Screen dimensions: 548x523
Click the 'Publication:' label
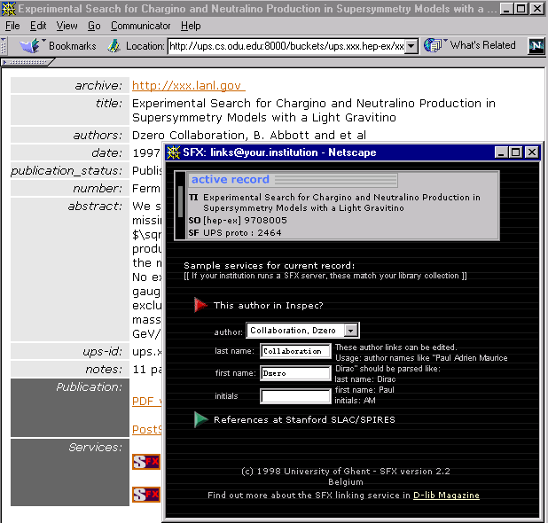pyautogui.click(x=90, y=386)
